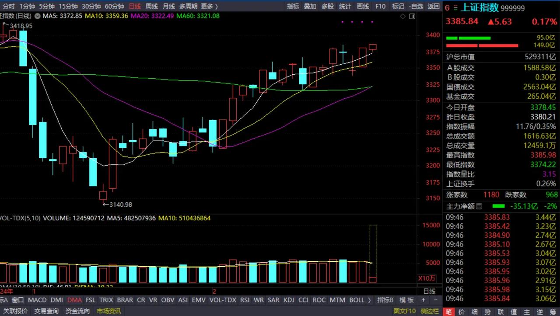Open F10 company info

(x=381, y=6)
